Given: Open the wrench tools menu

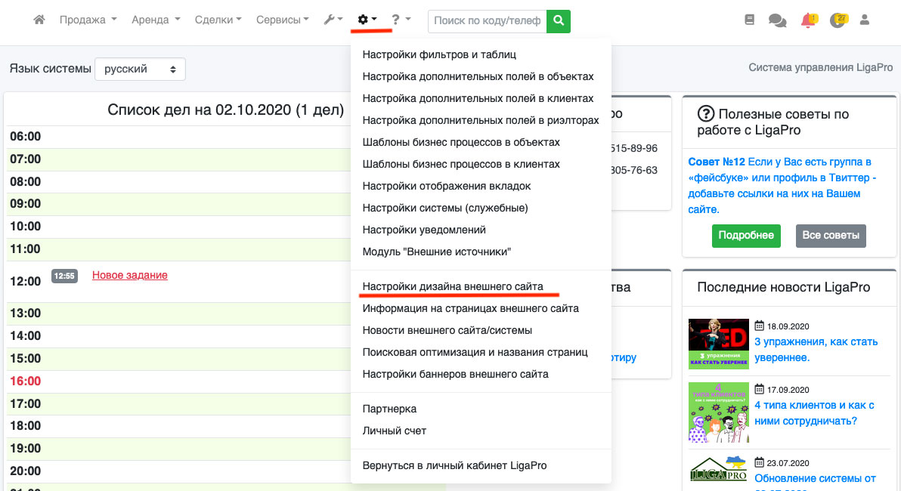Looking at the screenshot, I should (x=333, y=20).
